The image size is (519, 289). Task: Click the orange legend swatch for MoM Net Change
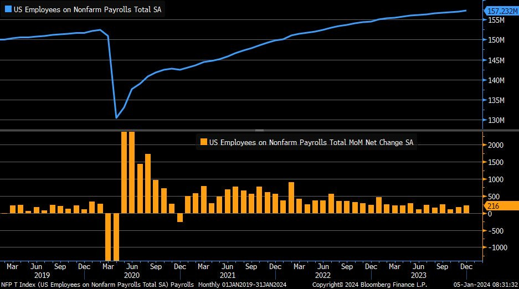click(x=204, y=142)
